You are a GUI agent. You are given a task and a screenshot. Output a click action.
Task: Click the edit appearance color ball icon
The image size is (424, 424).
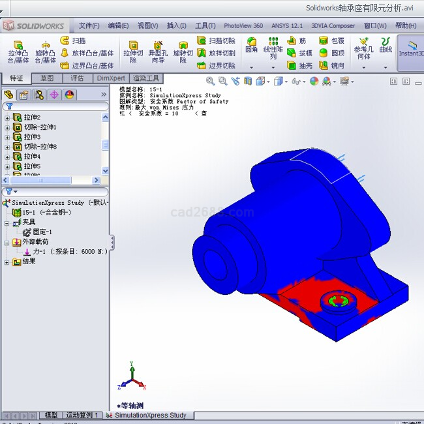tap(314, 81)
